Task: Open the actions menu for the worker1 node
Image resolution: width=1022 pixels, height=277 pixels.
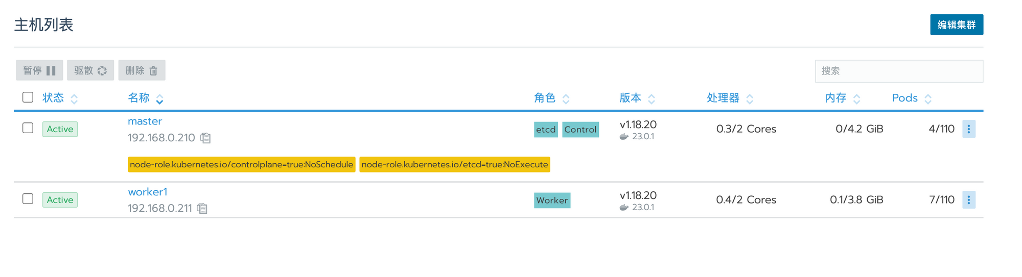Action: [968, 200]
